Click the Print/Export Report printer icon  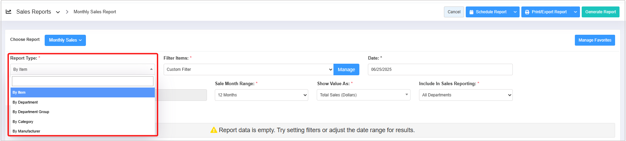click(x=527, y=12)
